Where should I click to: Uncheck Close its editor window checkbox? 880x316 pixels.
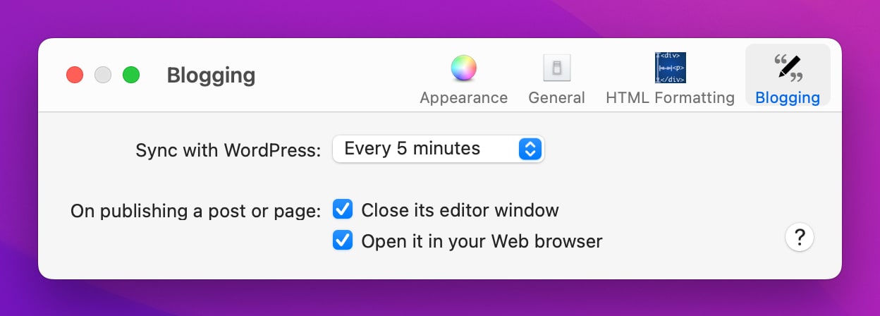click(343, 209)
